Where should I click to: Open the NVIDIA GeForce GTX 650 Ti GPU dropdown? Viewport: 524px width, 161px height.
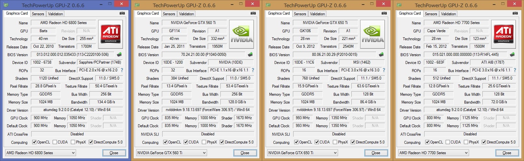[303, 153]
